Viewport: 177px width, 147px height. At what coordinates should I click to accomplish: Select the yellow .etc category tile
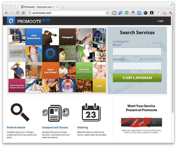pos(99,86)
